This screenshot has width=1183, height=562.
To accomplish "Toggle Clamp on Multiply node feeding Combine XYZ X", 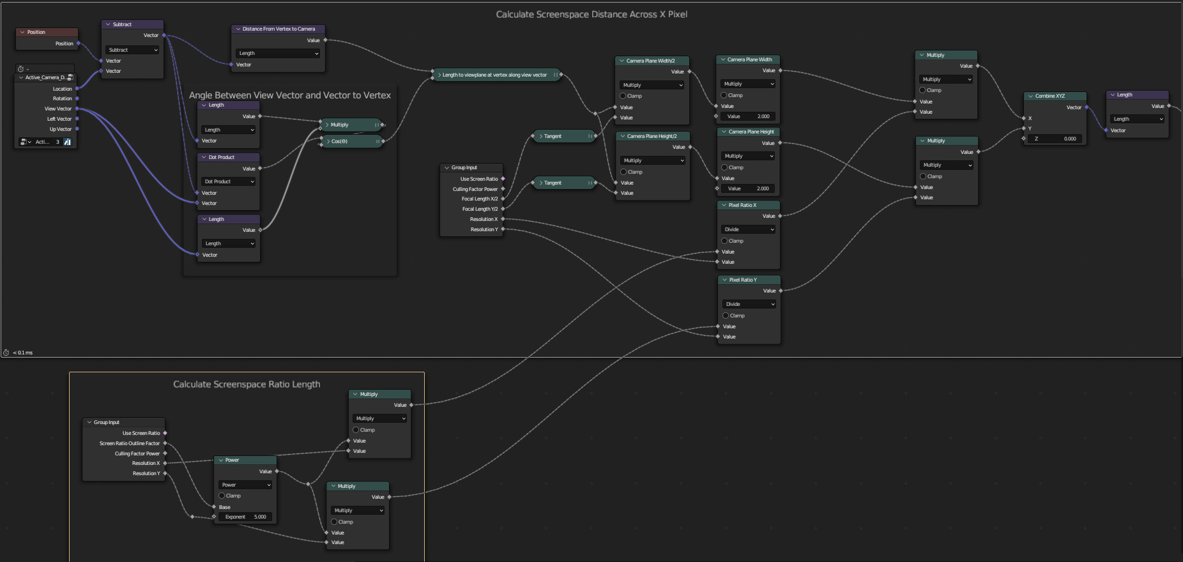I will (x=922, y=90).
